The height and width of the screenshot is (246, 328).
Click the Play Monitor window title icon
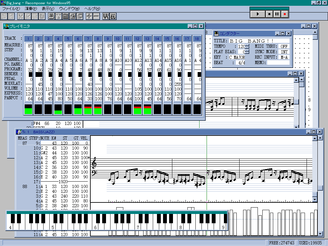click(x=6, y=26)
